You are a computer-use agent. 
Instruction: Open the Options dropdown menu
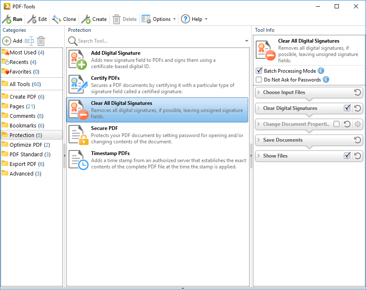coord(159,19)
